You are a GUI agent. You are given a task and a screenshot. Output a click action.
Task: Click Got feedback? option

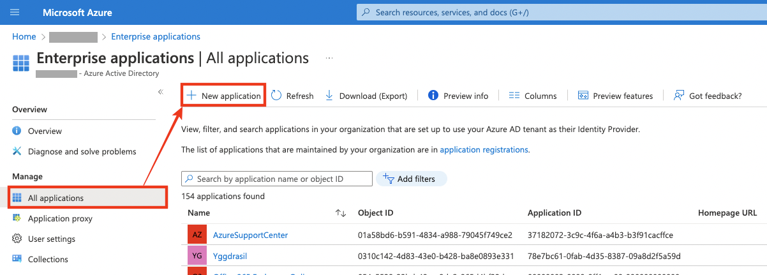pyautogui.click(x=708, y=96)
